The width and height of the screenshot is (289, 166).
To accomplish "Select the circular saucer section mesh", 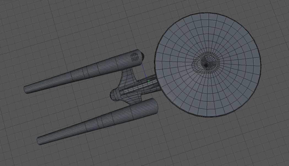I will pyautogui.click(x=208, y=65).
